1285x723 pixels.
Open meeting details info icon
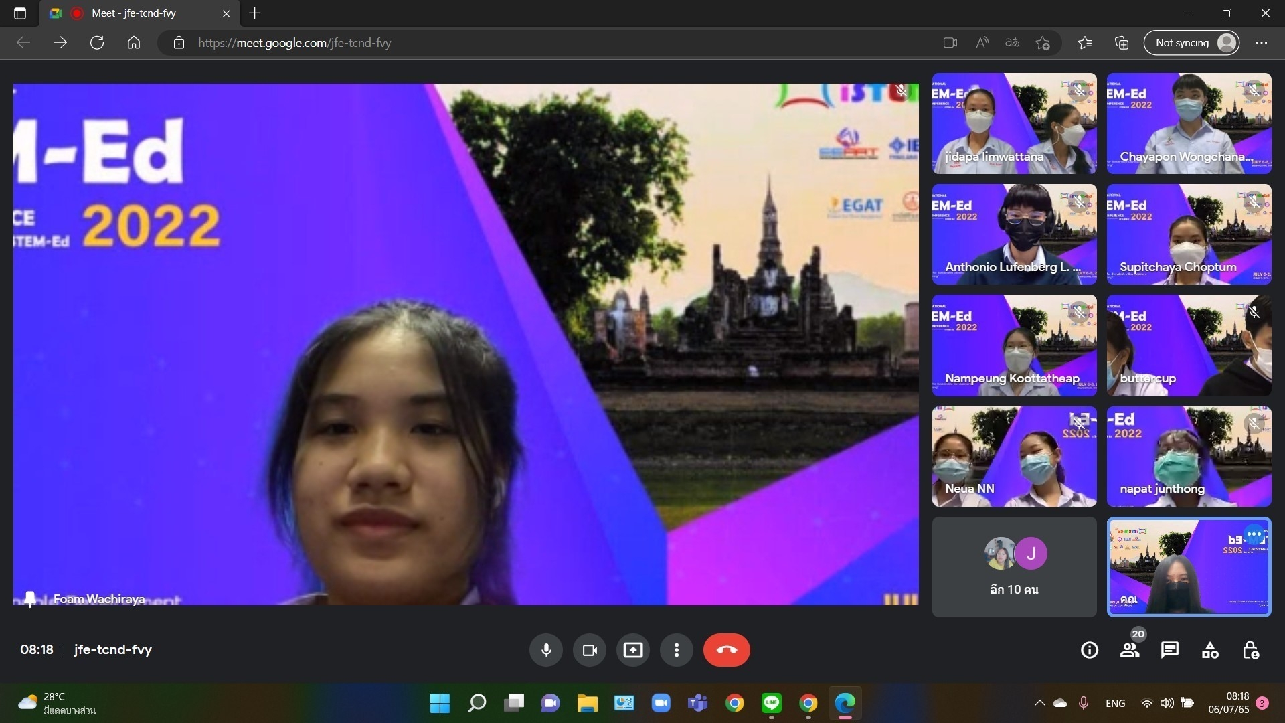coord(1090,650)
